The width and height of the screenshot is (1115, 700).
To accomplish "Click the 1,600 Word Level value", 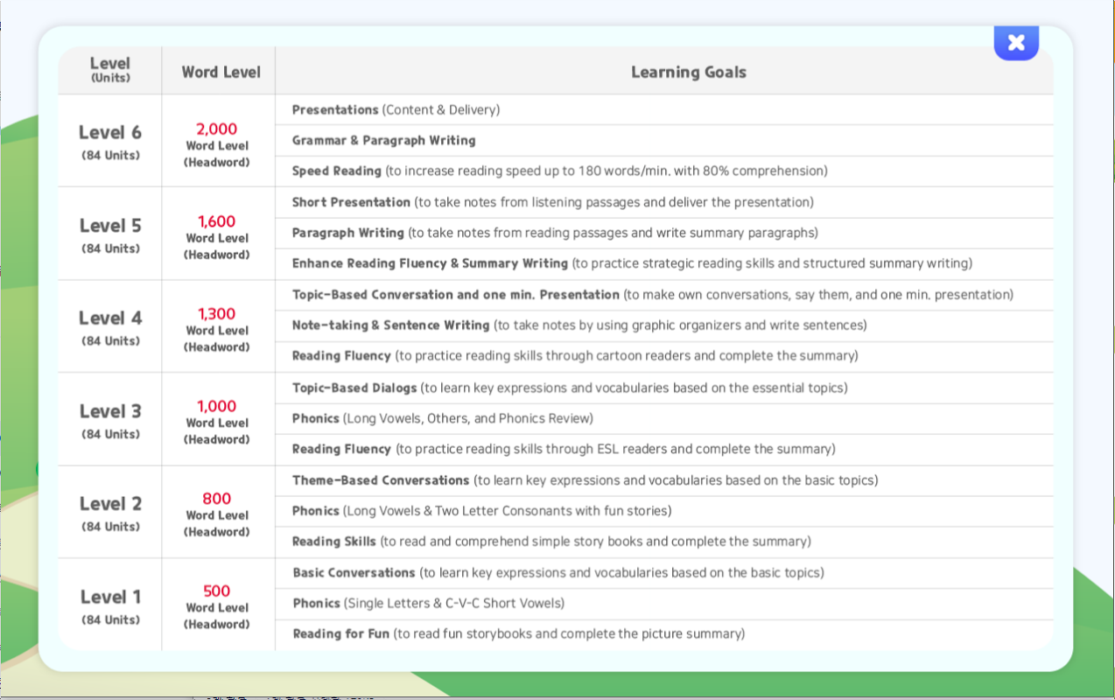I will 217,221.
